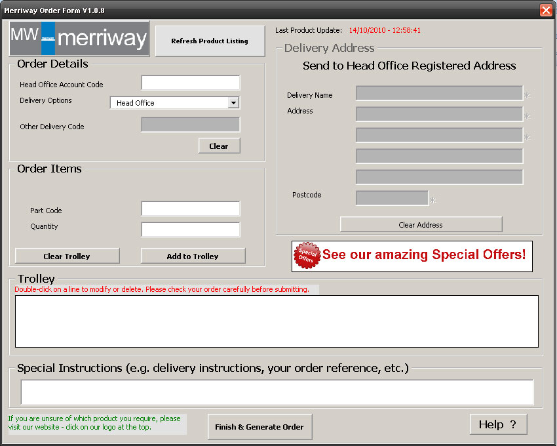Click inside the Trolley list box

277,321
